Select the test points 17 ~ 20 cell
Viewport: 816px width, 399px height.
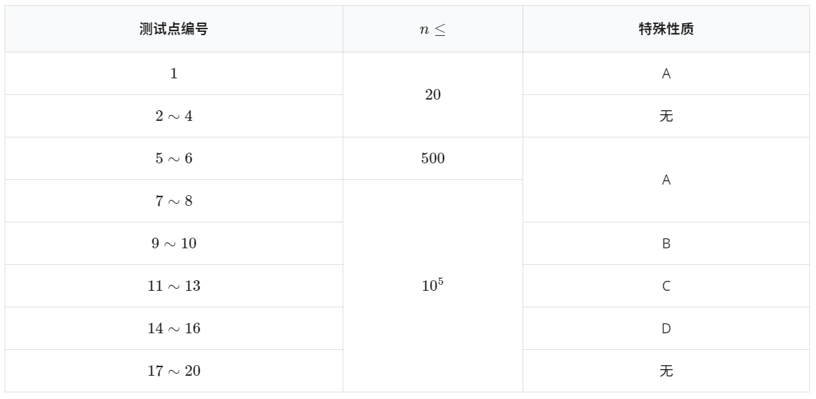click(x=174, y=371)
